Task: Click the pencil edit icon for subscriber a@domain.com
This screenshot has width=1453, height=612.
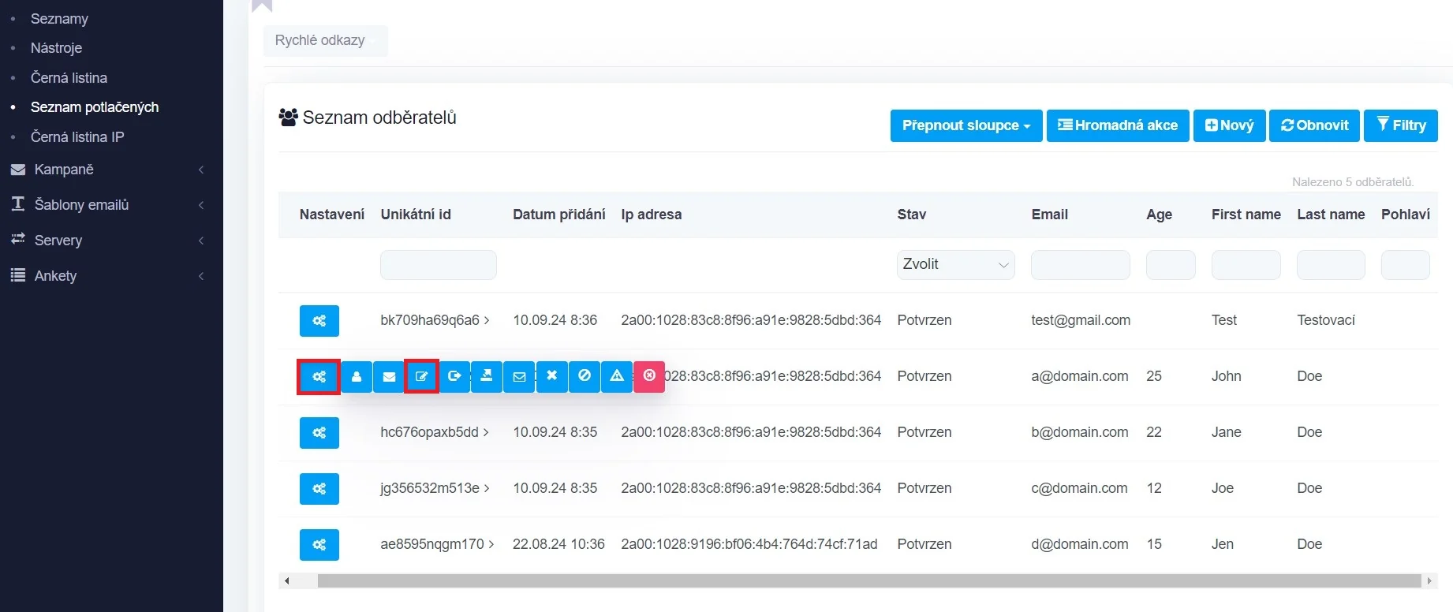Action: pyautogui.click(x=421, y=377)
